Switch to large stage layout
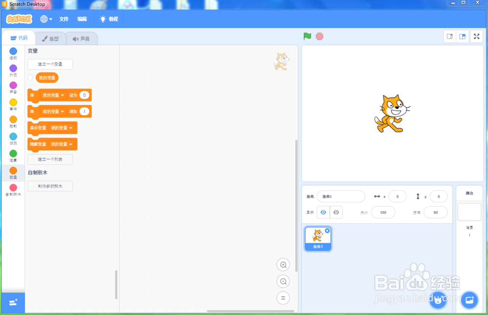 pos(463,37)
